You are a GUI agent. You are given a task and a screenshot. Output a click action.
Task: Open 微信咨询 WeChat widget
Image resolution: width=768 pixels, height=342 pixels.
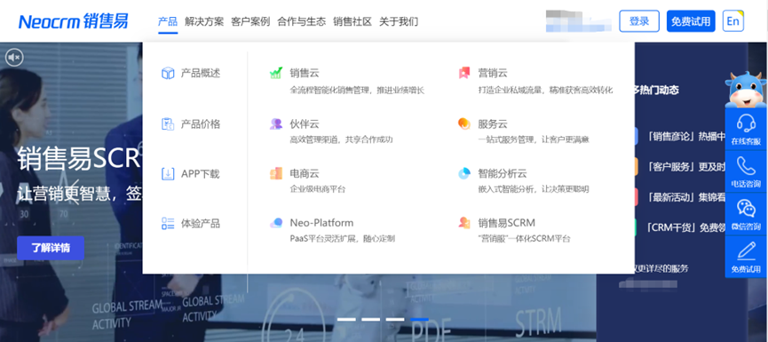(x=746, y=214)
